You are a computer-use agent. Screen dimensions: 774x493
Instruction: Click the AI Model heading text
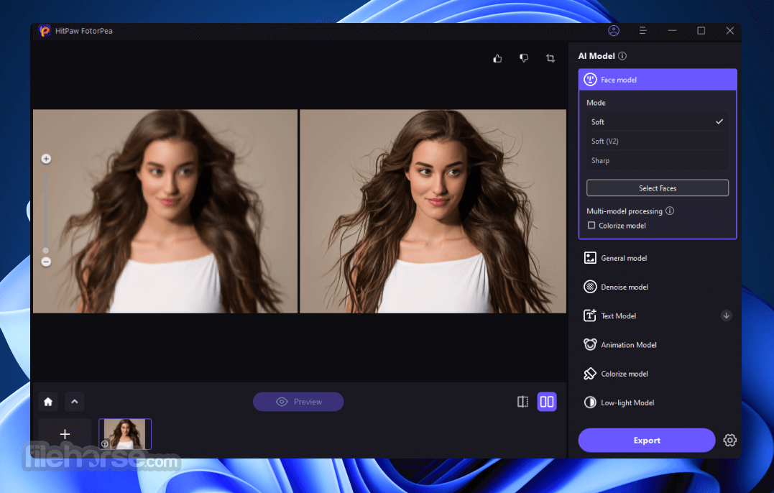pos(596,56)
